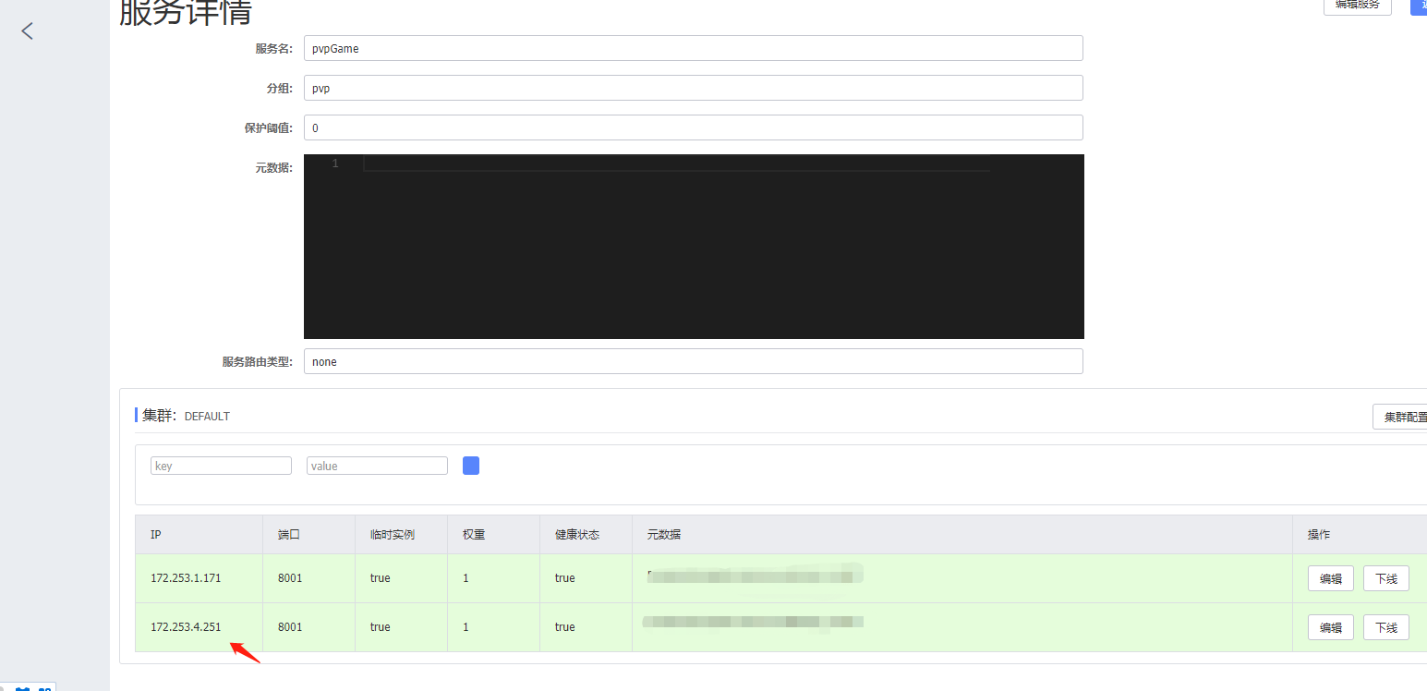
Task: Click the 服务路由类型 field showing none
Action: (694, 361)
